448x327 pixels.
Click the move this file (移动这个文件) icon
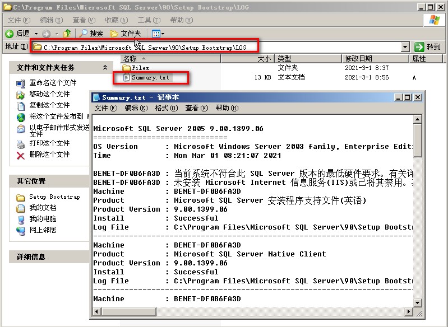[x=21, y=95]
